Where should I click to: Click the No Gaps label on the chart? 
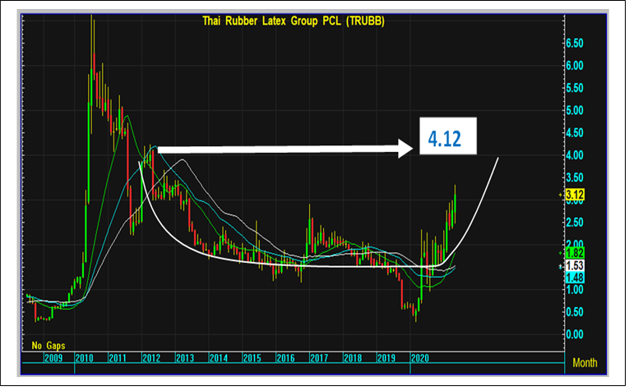[x=49, y=345]
